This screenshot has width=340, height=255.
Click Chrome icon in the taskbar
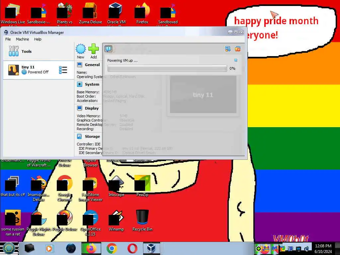click(x=112, y=248)
